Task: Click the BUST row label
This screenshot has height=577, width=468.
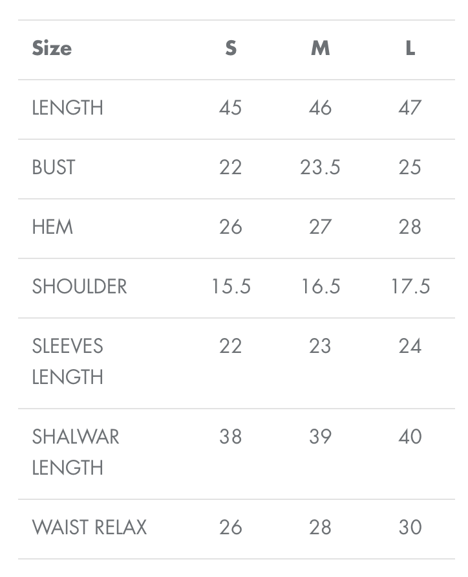Action: [x=54, y=168]
